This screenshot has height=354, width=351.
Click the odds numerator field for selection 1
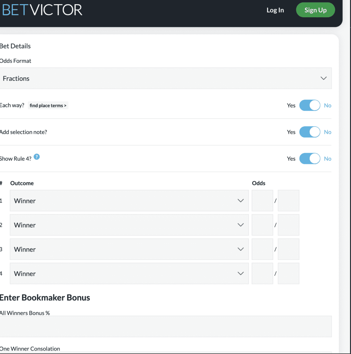(x=262, y=201)
